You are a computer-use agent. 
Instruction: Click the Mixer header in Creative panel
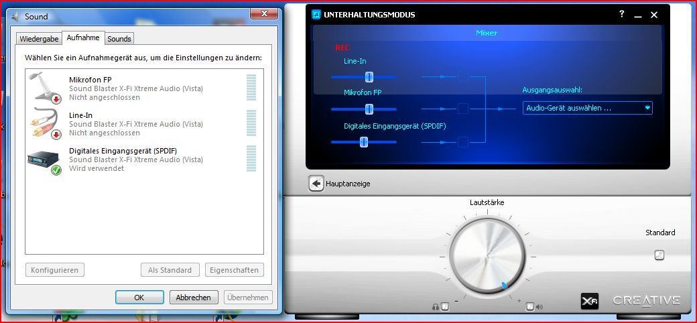[487, 33]
